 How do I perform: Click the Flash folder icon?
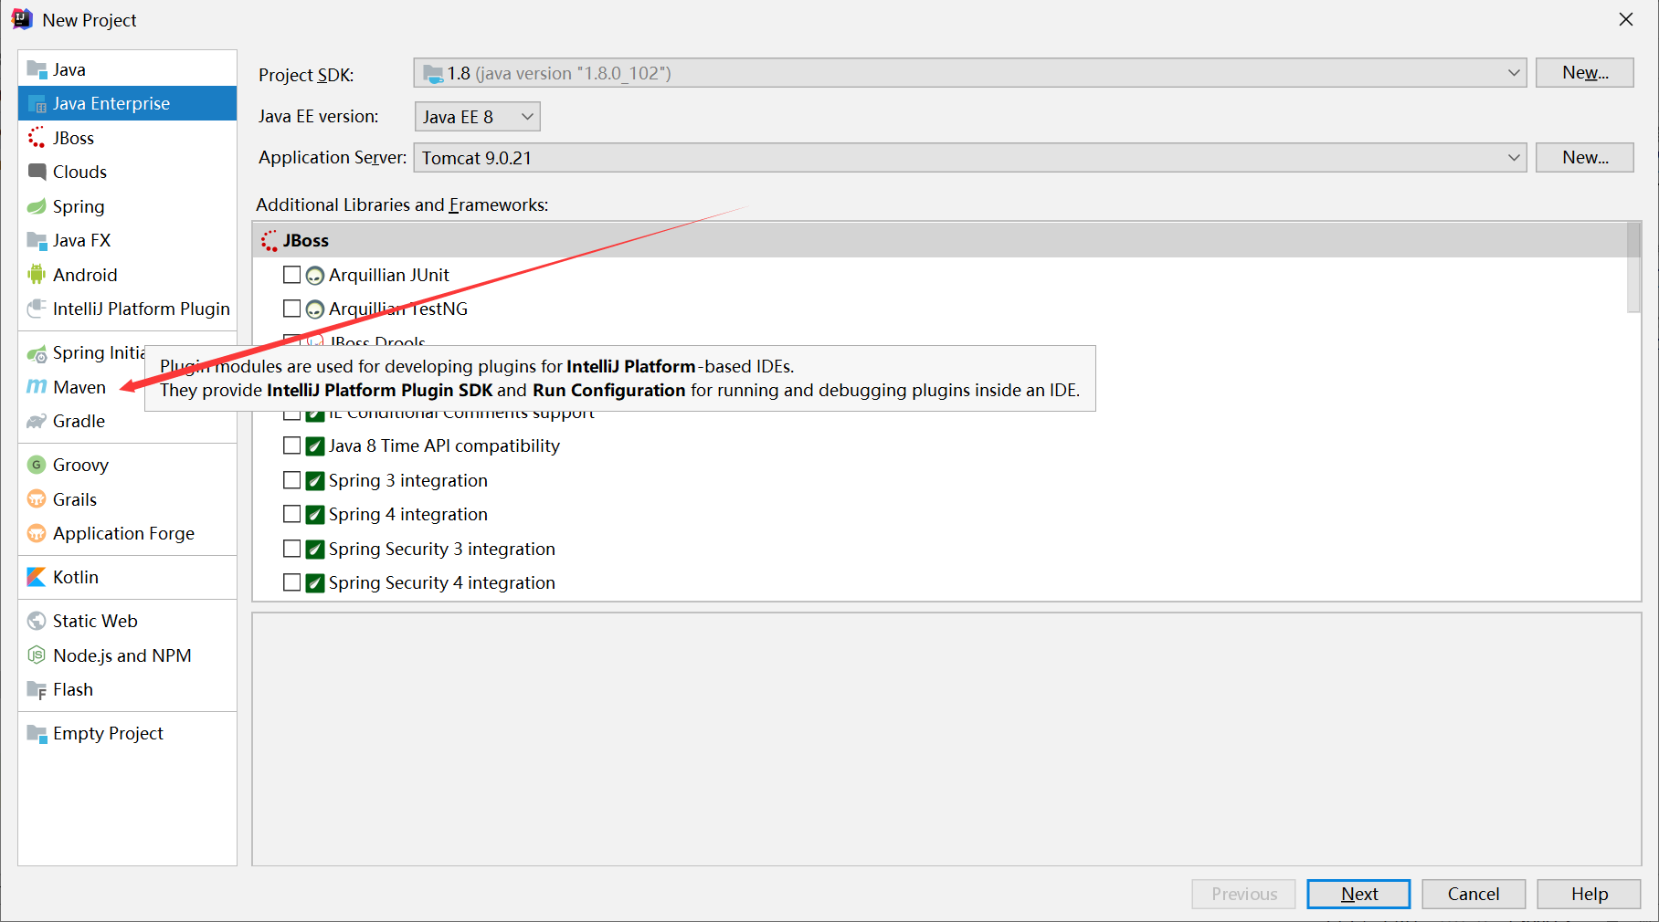coord(37,690)
